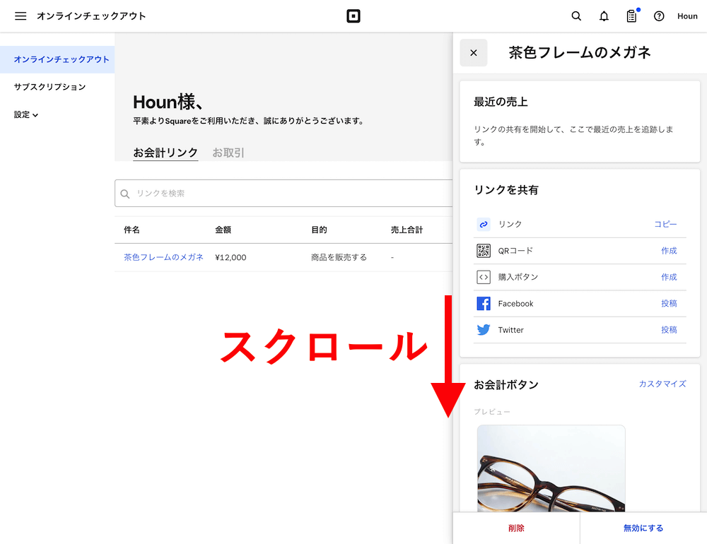The image size is (707, 544).
Task: Click the search icon in リンクを検索 field
Action: [125, 194]
